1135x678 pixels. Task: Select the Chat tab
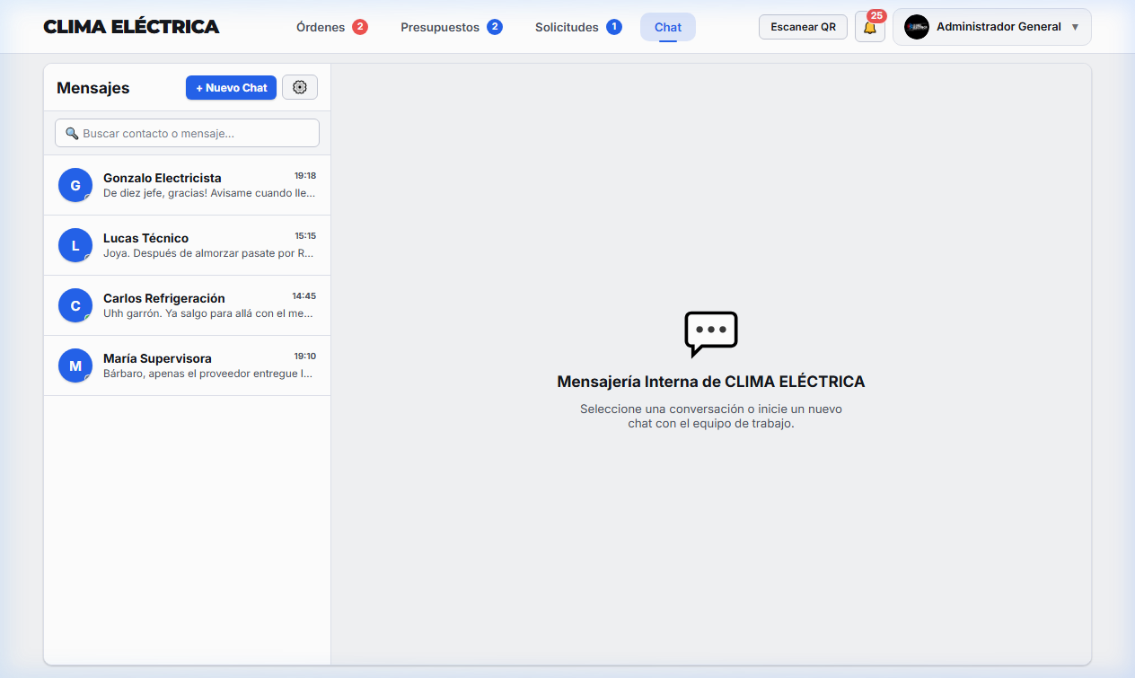click(668, 27)
